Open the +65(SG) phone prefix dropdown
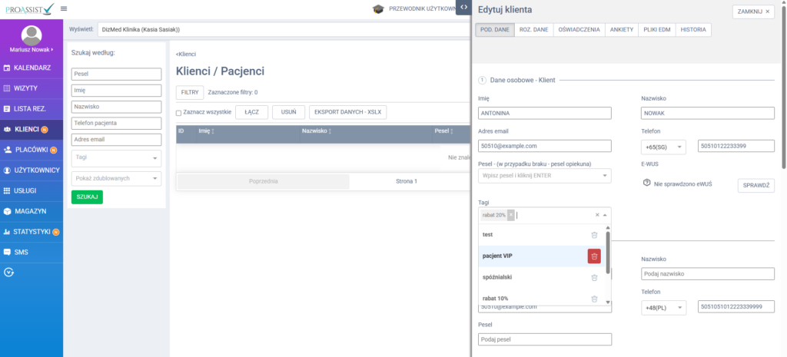This screenshot has height=357, width=787. point(662,146)
